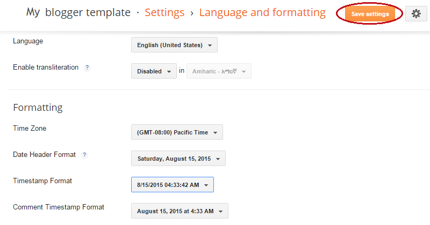The width and height of the screenshot is (430, 225).
Task: Click the arrow on Saturday, August 15, 2015
Action: (218, 159)
